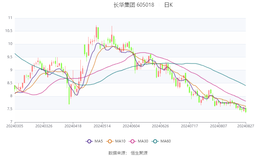Click the y-axis value 10
This screenshot has height=156, width=256.
click(x=10, y=44)
